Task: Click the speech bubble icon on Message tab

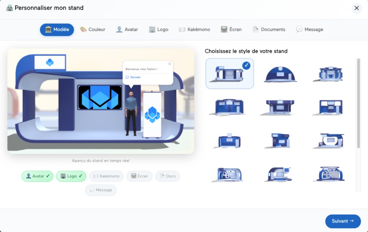Action: point(299,30)
